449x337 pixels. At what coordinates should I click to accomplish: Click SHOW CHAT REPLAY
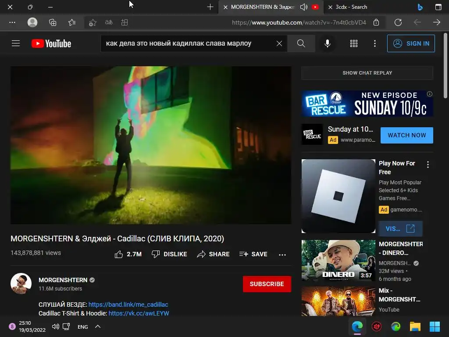point(367,73)
